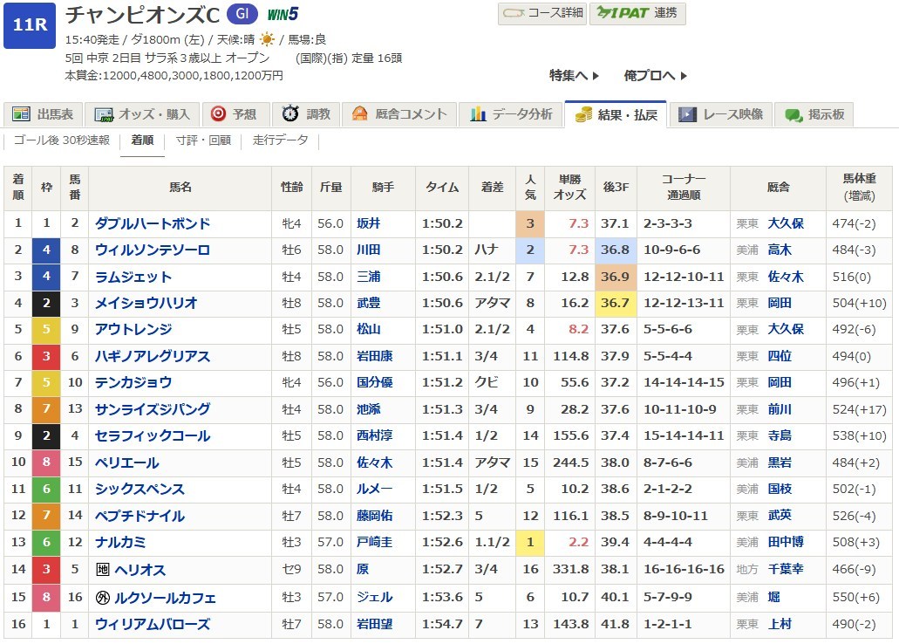Open trainer 田中博 link
The width and height of the screenshot is (899, 644).
786,542
